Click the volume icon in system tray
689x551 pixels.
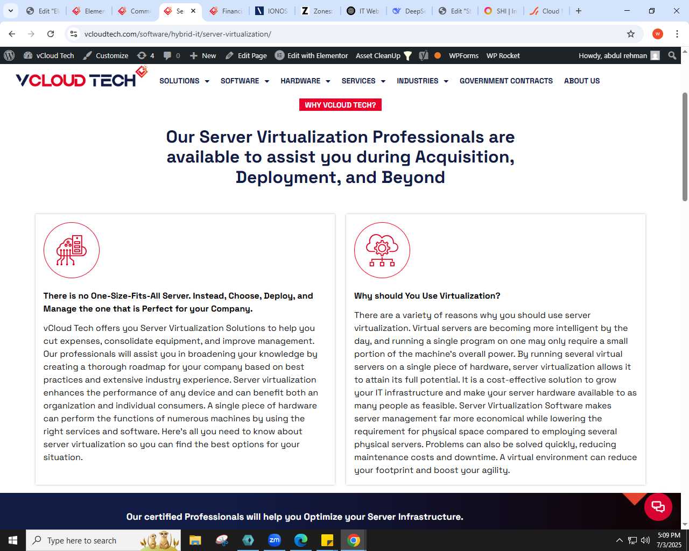(645, 540)
